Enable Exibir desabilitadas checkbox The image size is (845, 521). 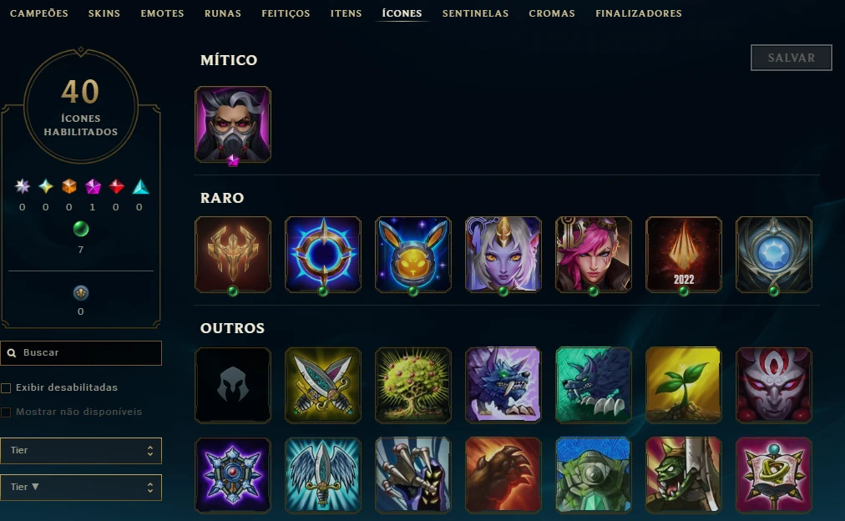click(x=6, y=388)
